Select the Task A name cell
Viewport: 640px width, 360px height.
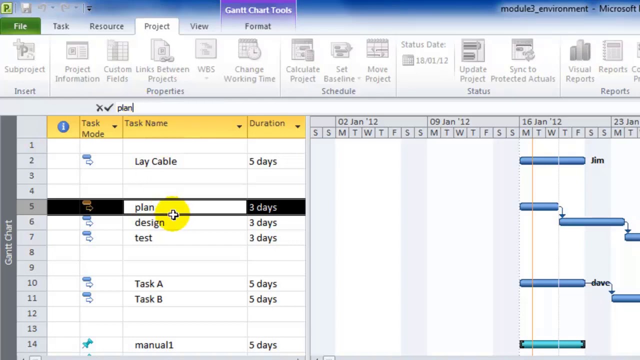[184, 284]
